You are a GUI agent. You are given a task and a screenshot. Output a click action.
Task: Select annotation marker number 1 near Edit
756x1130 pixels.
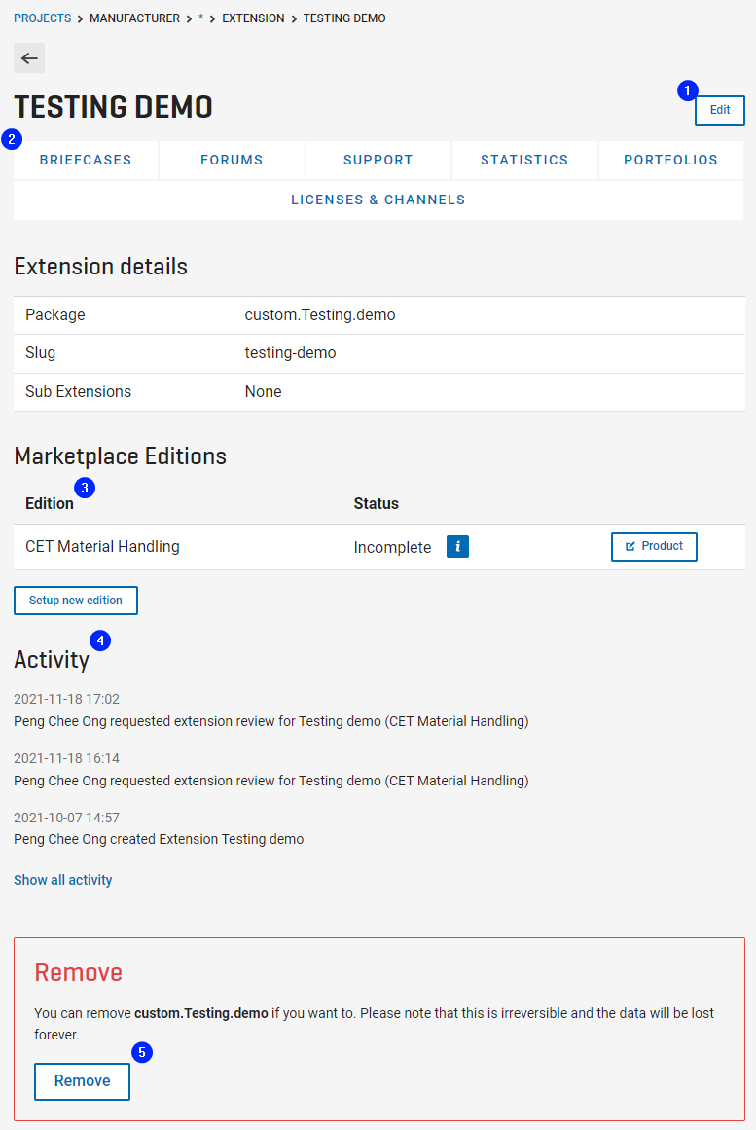[688, 90]
